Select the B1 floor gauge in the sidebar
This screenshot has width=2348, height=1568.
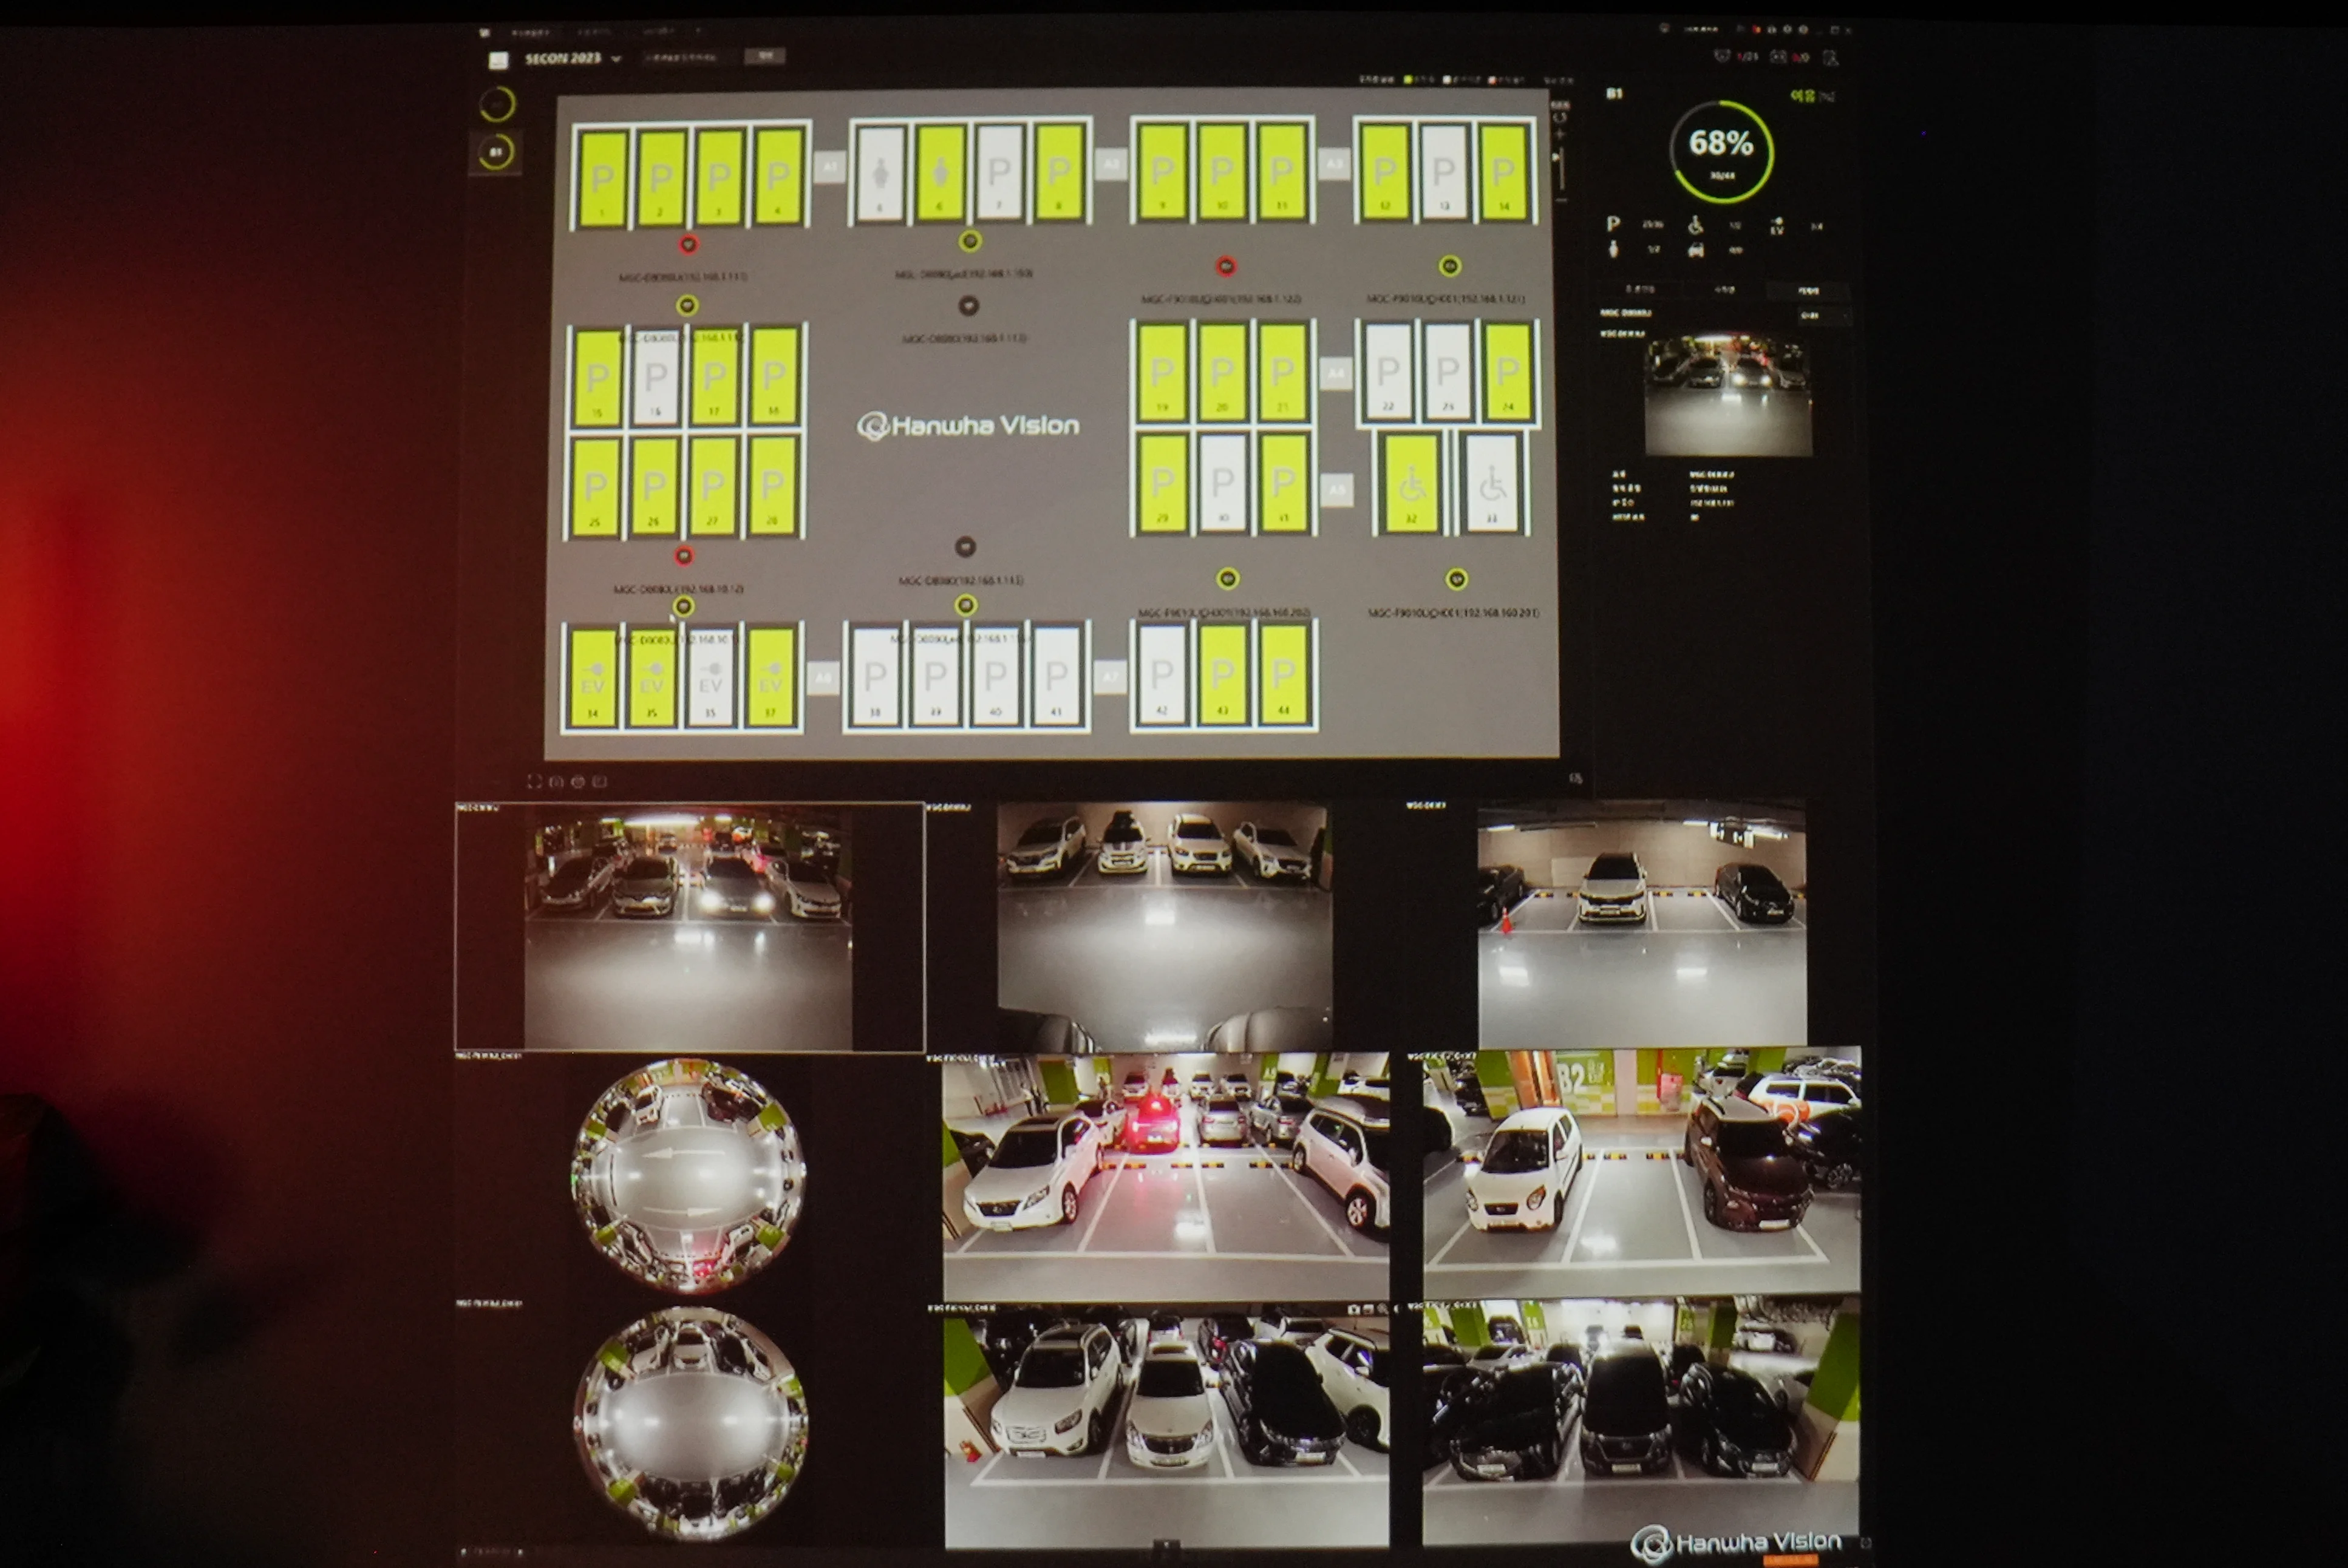coord(496,152)
